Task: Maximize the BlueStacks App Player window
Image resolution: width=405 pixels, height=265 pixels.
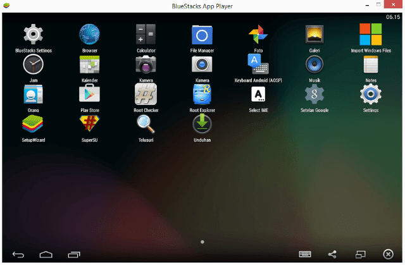Action: [378, 4]
